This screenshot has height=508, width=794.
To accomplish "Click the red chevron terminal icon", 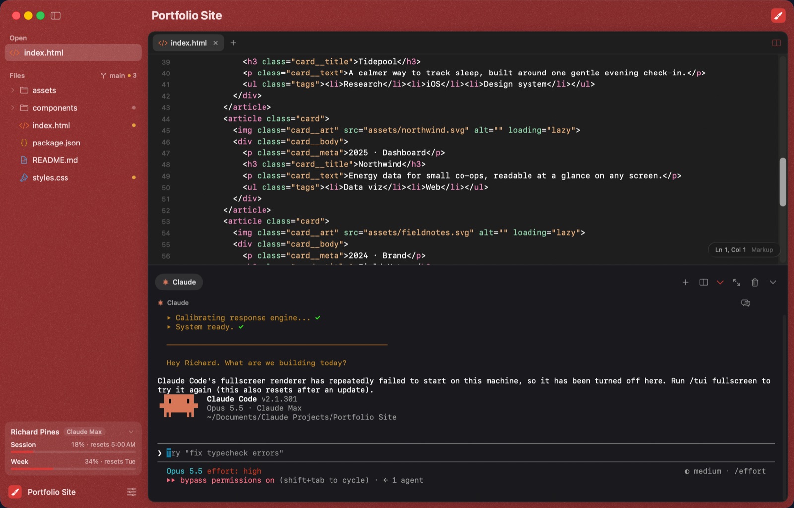I will (720, 282).
